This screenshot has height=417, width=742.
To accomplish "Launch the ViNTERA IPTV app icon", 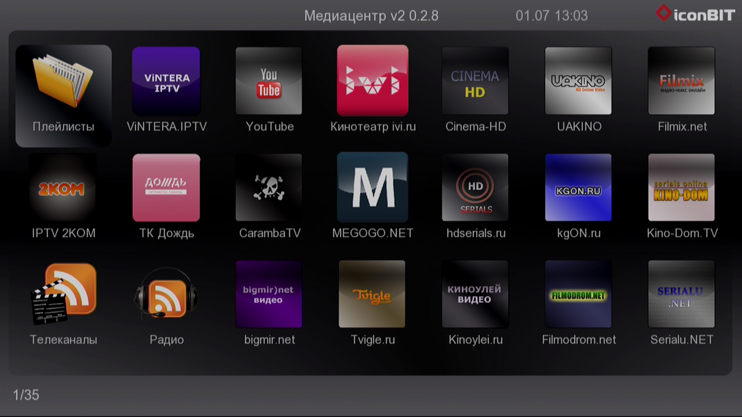I will coord(166,81).
